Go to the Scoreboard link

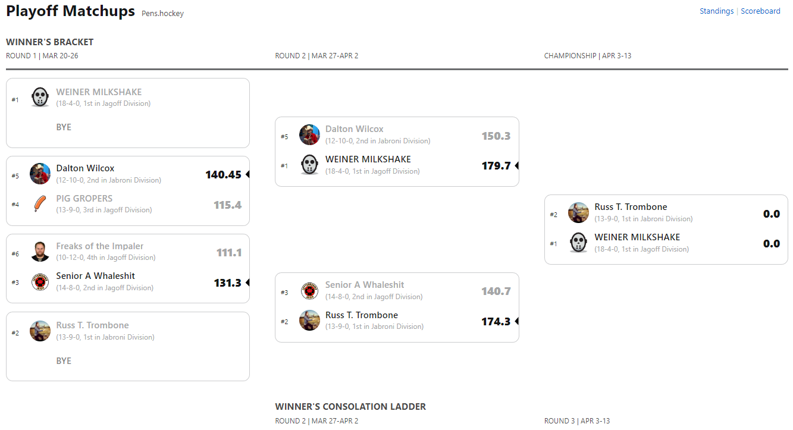tap(760, 11)
